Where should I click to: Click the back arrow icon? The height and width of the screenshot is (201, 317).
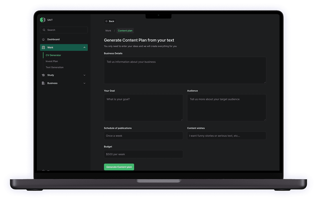(x=107, y=21)
